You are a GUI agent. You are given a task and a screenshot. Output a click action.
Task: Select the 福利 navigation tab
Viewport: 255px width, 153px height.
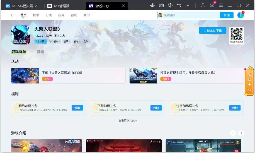(74, 15)
